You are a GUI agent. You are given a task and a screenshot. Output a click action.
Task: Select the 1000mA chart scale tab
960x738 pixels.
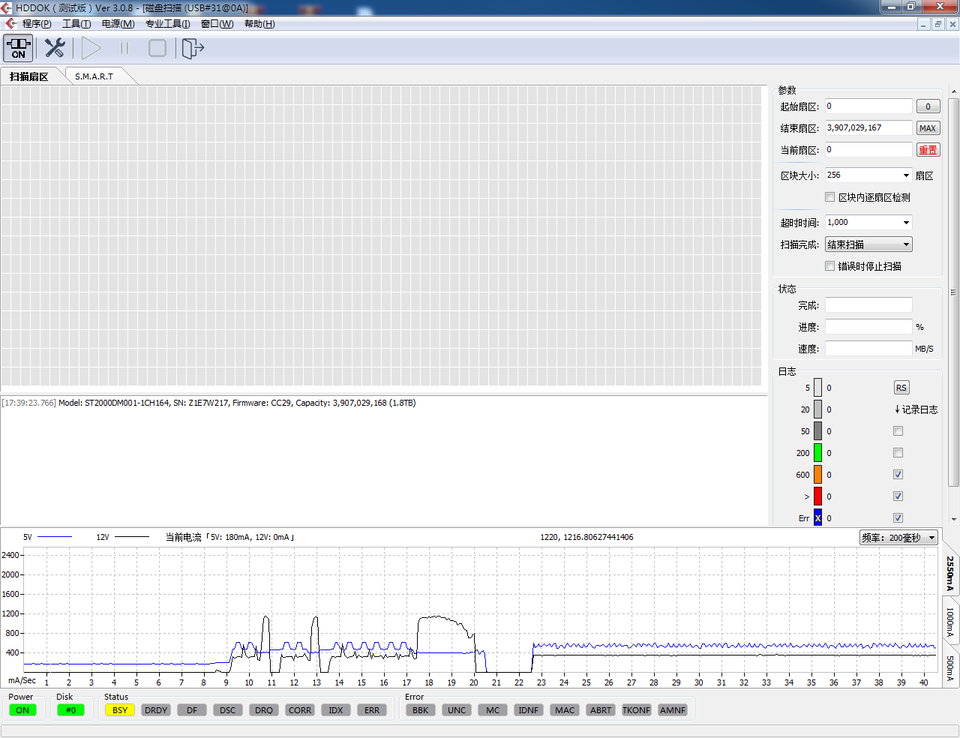(950, 622)
